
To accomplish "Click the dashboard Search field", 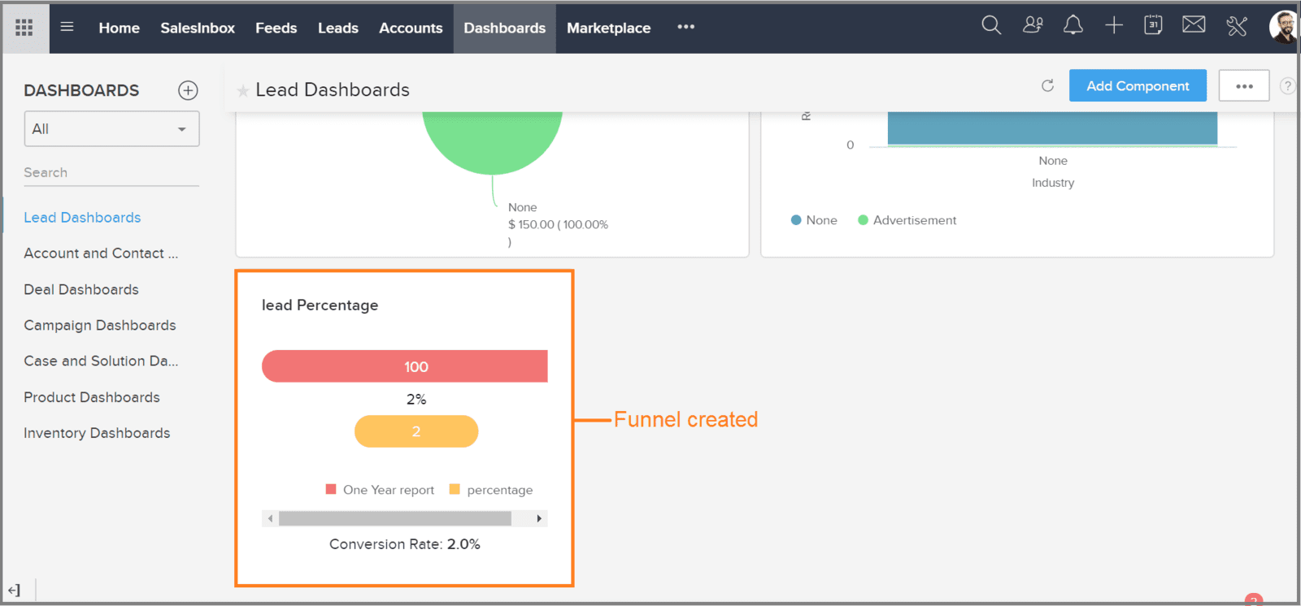I will point(111,172).
